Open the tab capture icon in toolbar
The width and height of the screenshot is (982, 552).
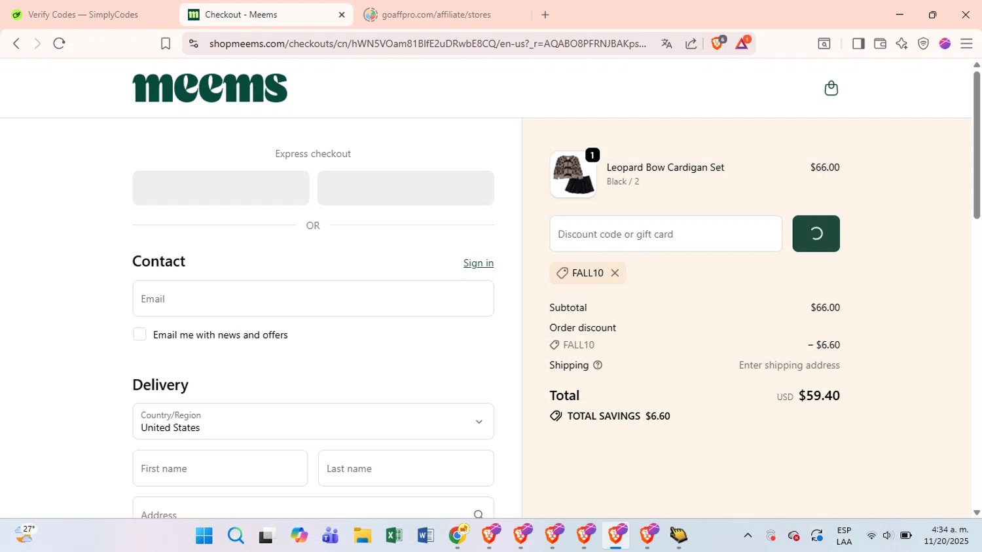(x=824, y=43)
